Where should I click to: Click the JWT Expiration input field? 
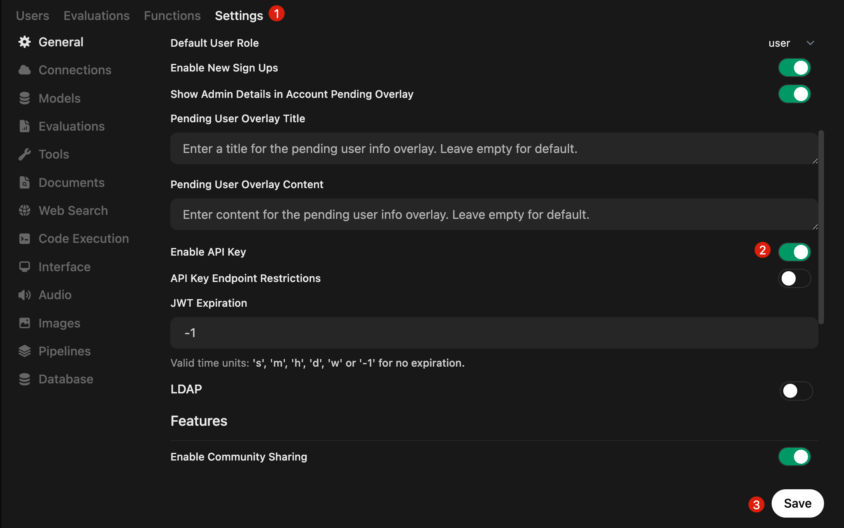point(494,333)
